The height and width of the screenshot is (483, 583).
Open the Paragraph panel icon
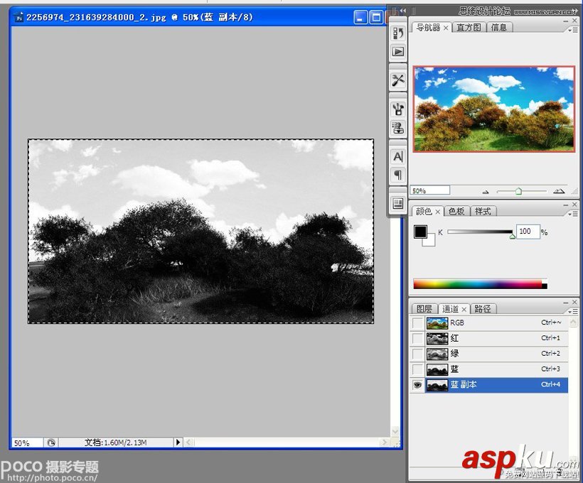pyautogui.click(x=398, y=175)
